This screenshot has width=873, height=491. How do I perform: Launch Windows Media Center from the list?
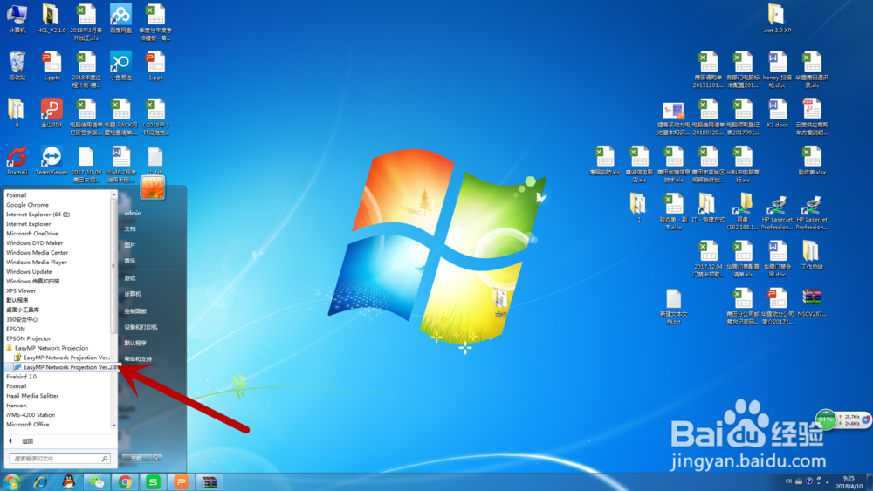coord(37,252)
